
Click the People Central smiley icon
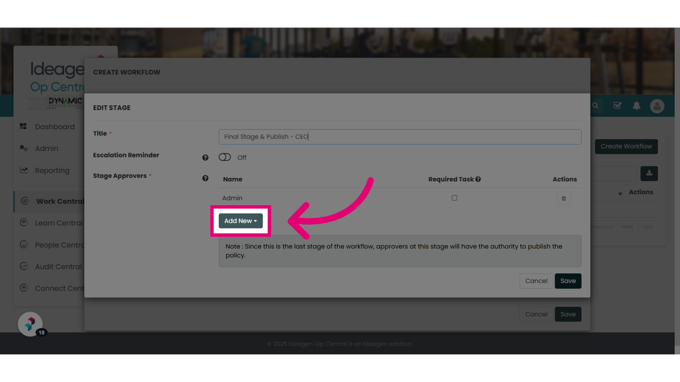tap(24, 244)
